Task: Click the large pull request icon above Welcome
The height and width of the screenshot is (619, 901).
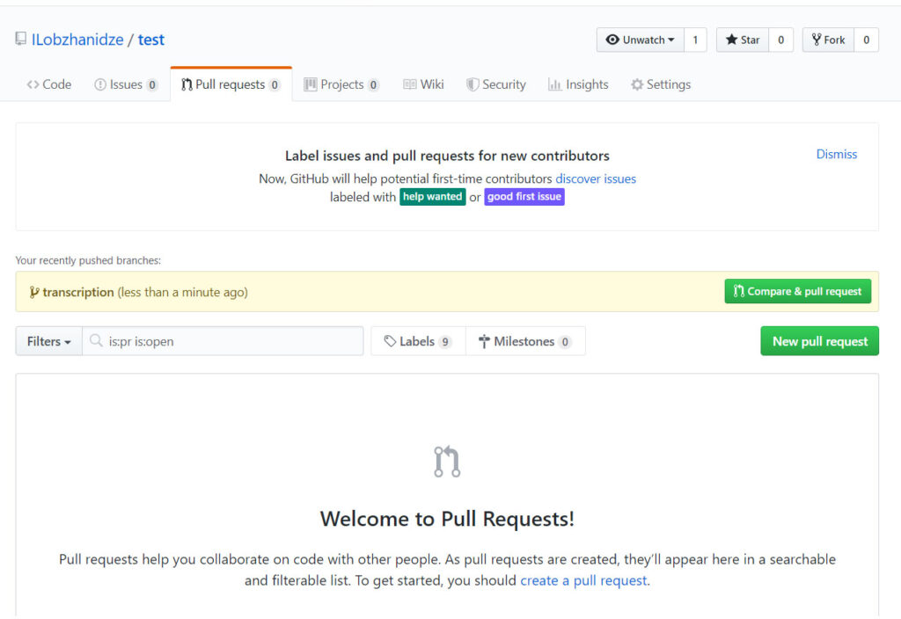Action: pos(447,462)
